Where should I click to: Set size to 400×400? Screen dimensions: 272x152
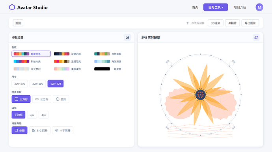pos(56,83)
